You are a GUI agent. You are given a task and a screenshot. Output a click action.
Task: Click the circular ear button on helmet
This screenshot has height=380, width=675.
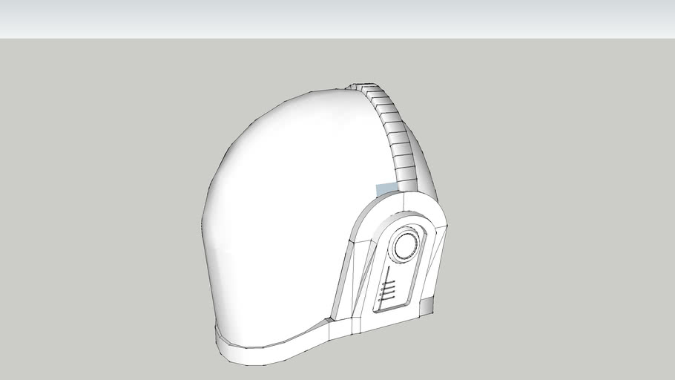(406, 246)
